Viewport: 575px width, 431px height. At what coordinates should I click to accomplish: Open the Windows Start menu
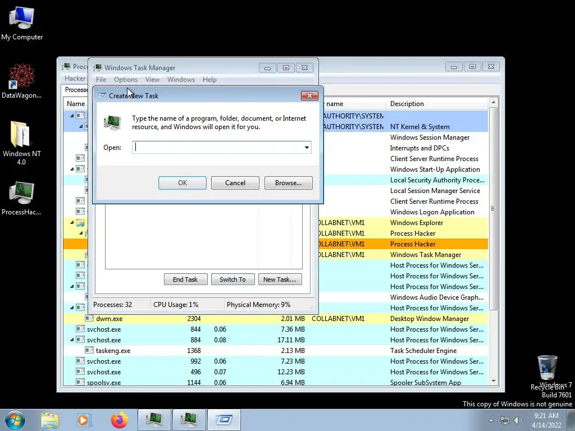click(x=15, y=420)
